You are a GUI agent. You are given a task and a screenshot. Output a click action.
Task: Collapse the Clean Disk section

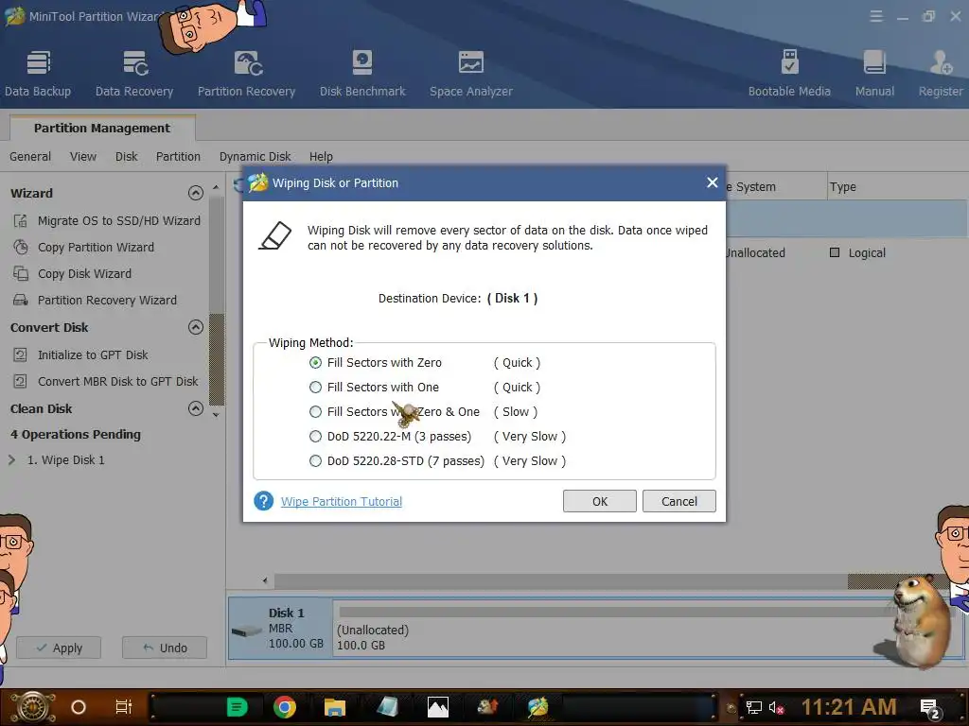[x=195, y=408]
